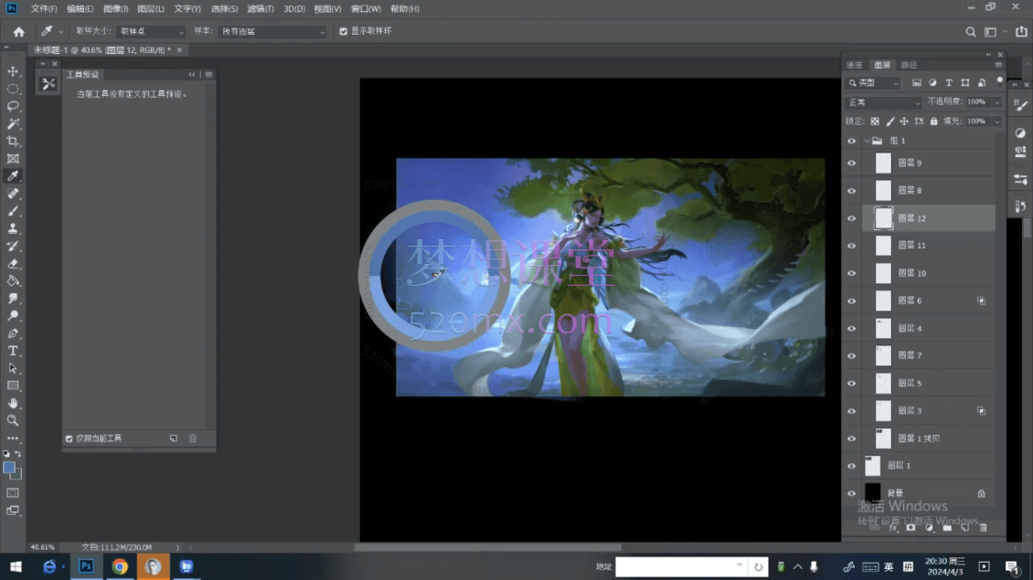This screenshot has width=1033, height=580.
Task: Select the Hand tool
Action: (x=13, y=403)
